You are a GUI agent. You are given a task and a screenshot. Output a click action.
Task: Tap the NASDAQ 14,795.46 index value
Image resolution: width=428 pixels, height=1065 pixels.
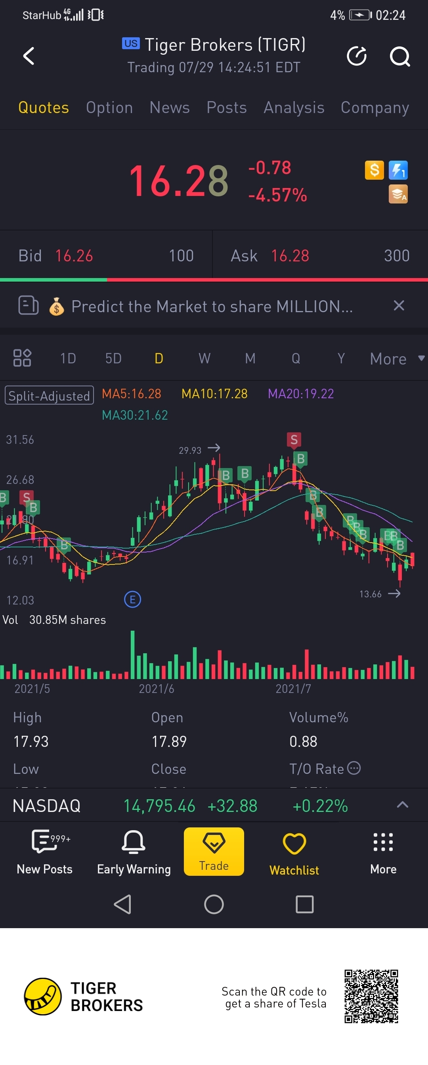159,806
